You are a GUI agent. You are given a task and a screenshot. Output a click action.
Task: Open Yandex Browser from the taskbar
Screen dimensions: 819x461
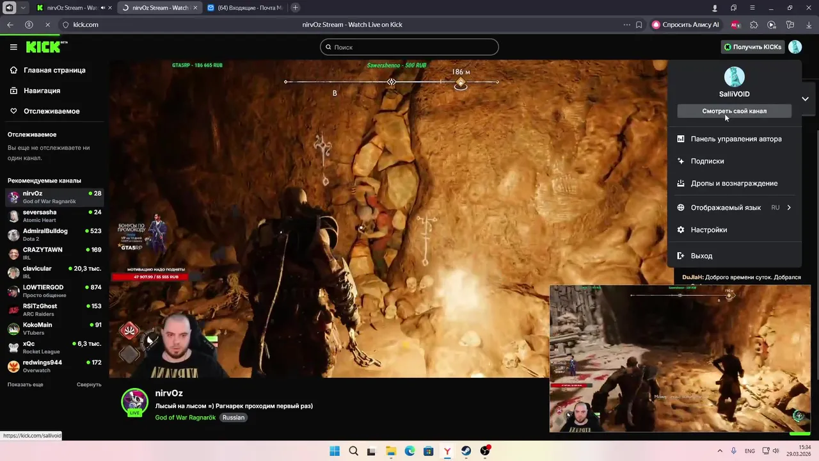coord(447,451)
